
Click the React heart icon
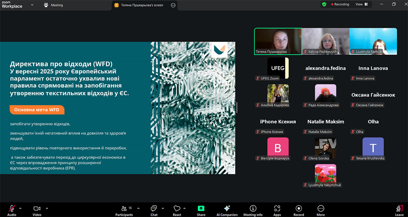point(177,209)
